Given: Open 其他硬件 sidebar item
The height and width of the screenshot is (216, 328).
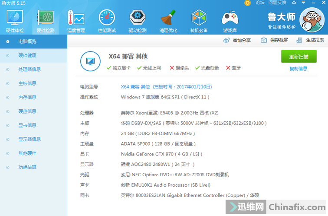Looking at the screenshot, I should (x=33, y=153).
